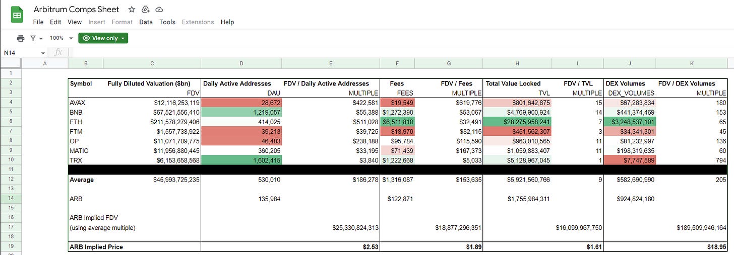Star the Arbitrum Comps Sheet document
Screen dimensions: 734x255
click(132, 10)
